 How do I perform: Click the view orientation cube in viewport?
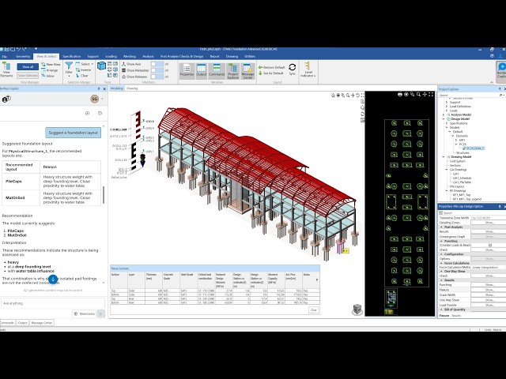(357, 309)
